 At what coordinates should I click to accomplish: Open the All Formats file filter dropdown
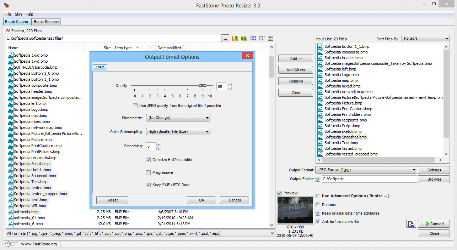pos(140,233)
